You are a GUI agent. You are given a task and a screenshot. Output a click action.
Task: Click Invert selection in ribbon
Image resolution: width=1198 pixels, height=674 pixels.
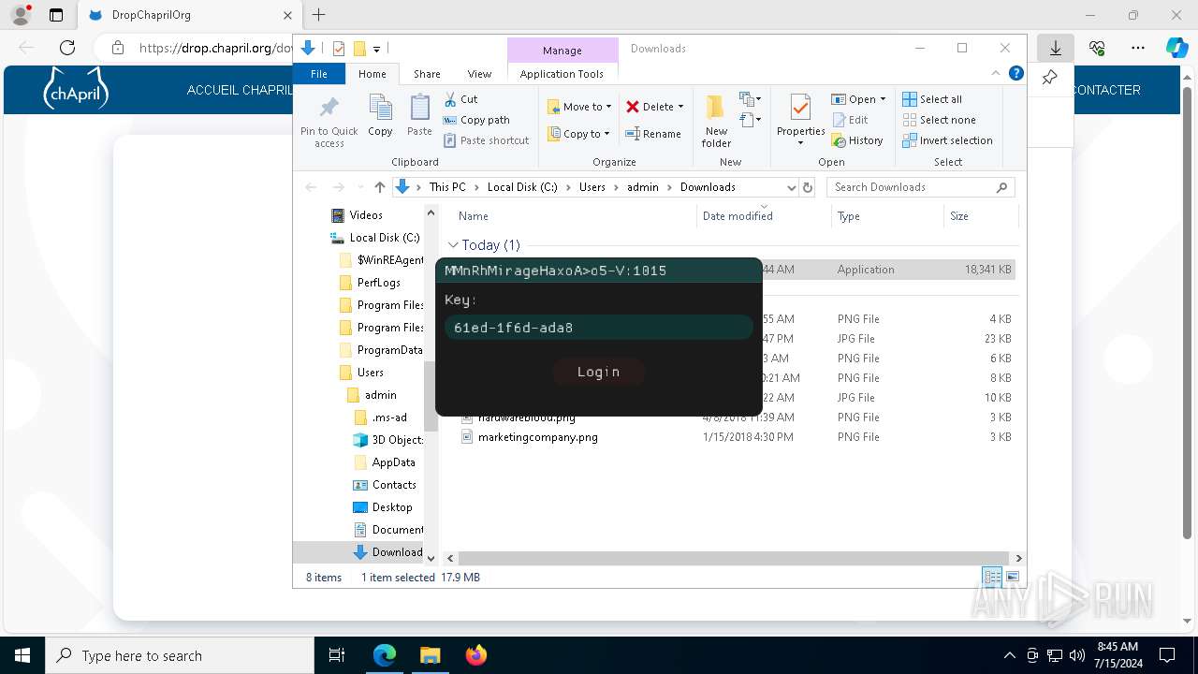(947, 140)
